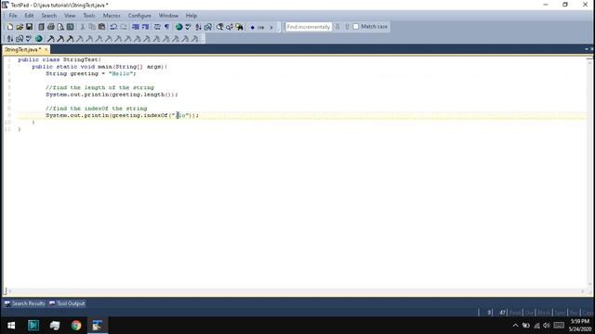Click the String greeting = "Hello" line
Image resolution: width=595 pixels, height=334 pixels.
click(91, 73)
